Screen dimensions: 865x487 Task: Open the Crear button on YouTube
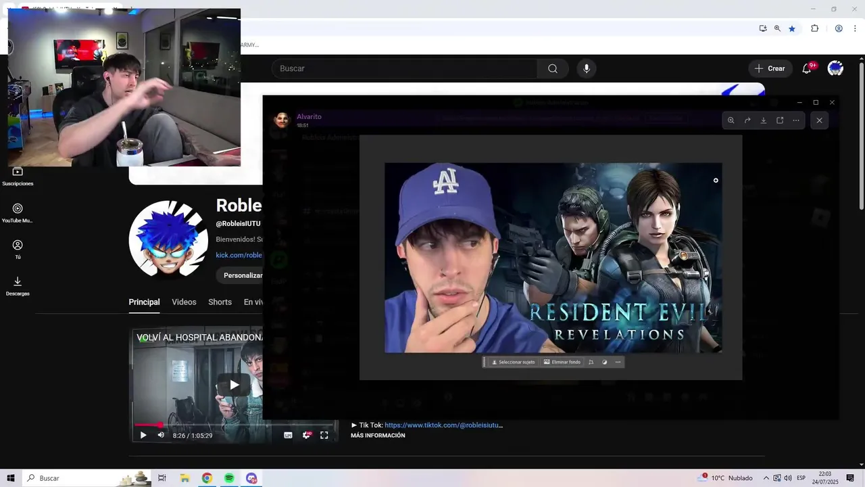[770, 68]
